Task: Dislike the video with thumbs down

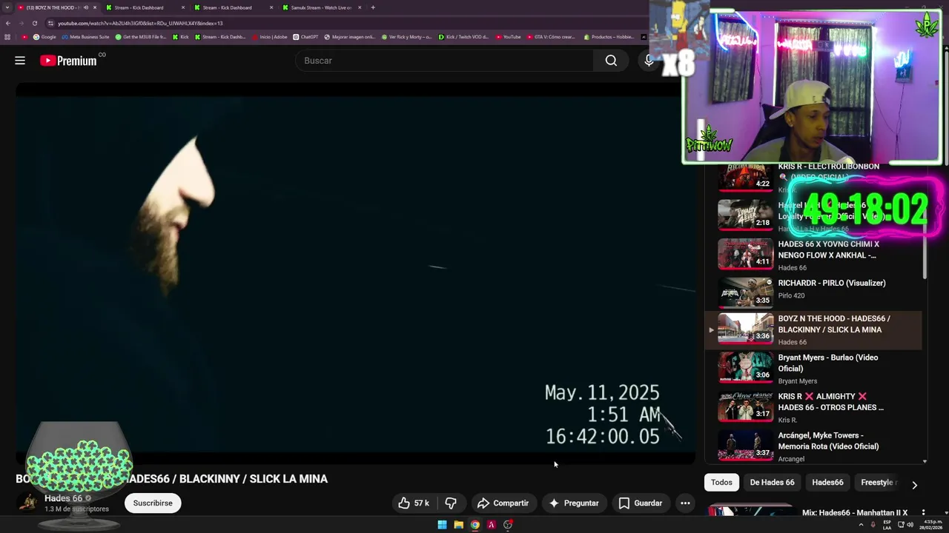Action: pyautogui.click(x=451, y=503)
